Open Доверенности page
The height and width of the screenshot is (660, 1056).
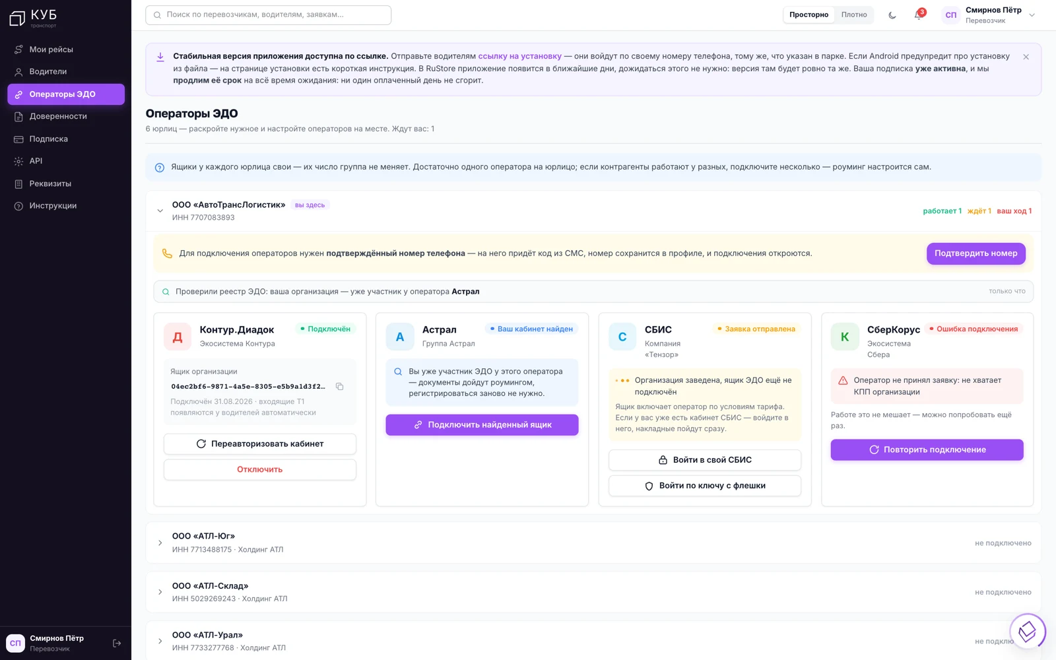66,117
